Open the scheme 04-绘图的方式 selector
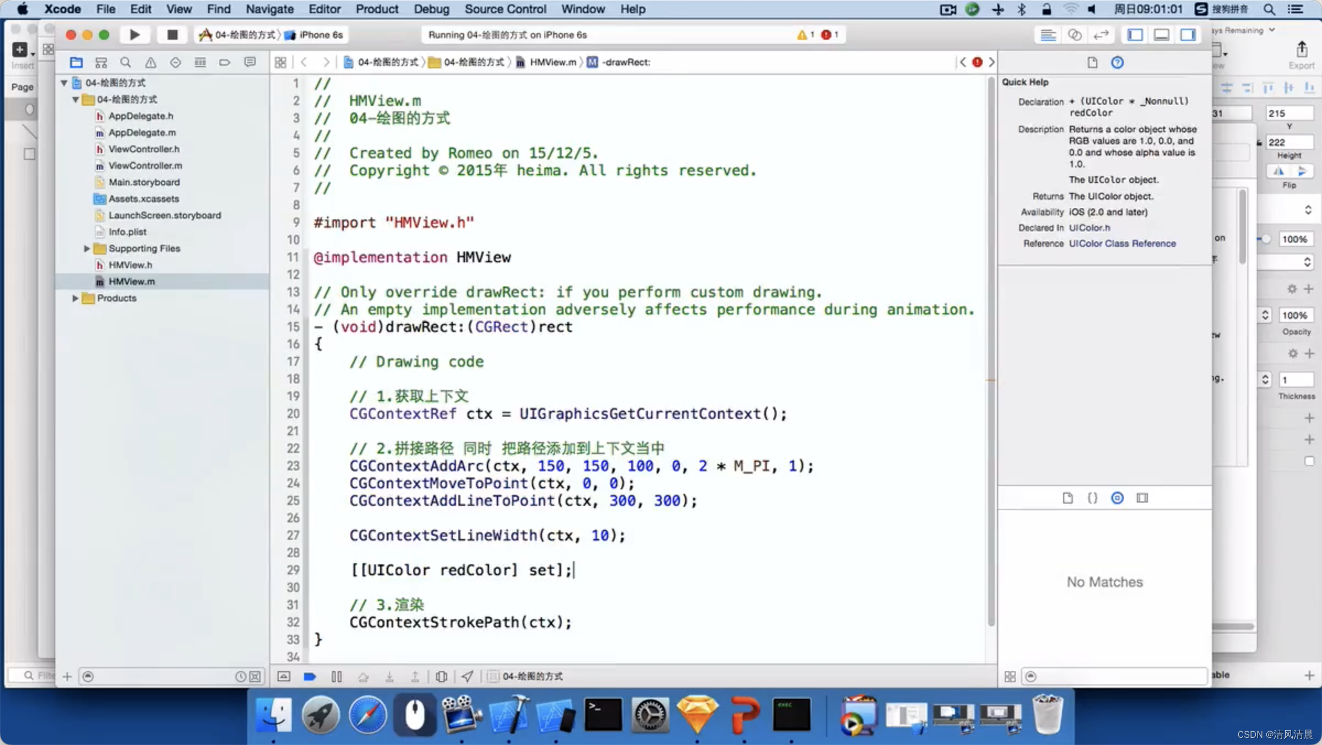Viewport: 1322px width, 745px height. (x=238, y=35)
